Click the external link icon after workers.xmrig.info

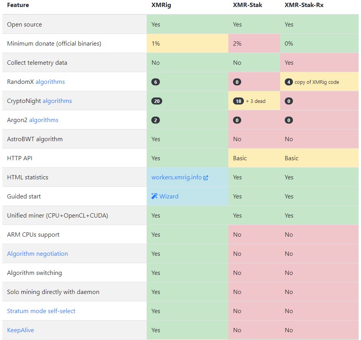(206, 177)
